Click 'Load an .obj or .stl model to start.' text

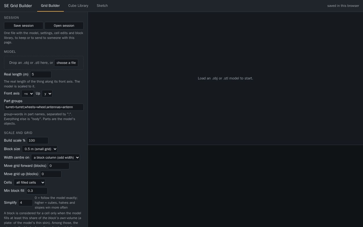tap(225, 78)
